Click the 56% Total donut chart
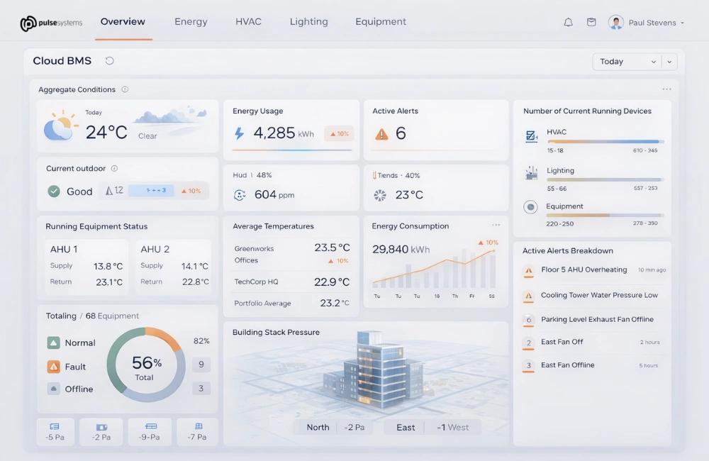Image resolution: width=709 pixels, height=461 pixels. [146, 365]
